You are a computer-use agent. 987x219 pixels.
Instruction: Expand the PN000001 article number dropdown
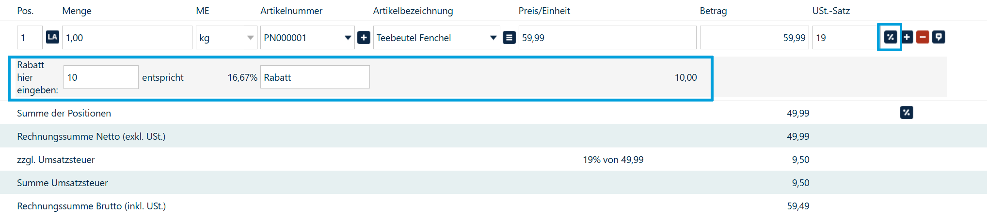point(348,38)
